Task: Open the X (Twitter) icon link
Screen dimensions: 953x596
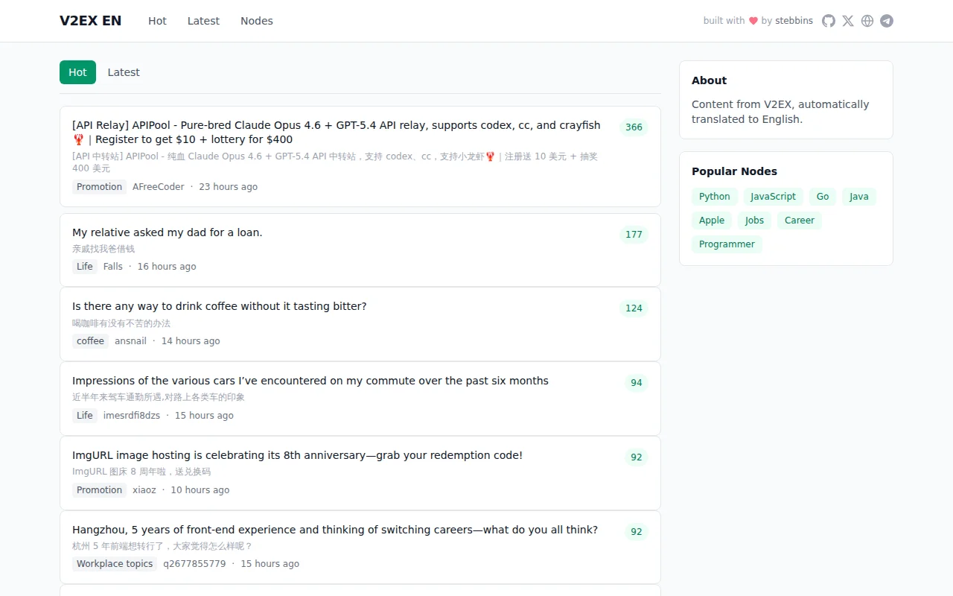Action: pos(848,21)
